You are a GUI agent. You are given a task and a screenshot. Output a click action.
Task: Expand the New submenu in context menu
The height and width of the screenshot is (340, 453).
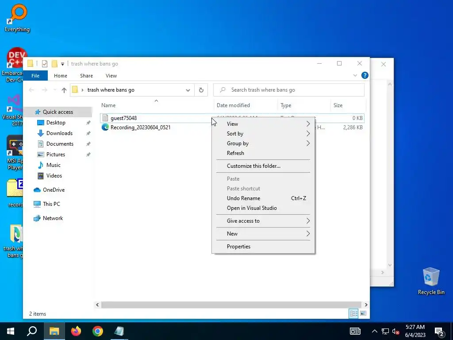click(x=263, y=234)
